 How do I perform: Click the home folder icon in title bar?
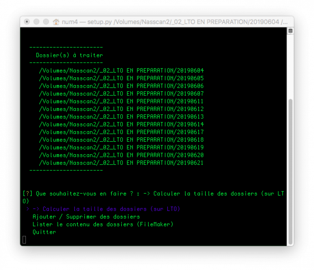coord(56,22)
